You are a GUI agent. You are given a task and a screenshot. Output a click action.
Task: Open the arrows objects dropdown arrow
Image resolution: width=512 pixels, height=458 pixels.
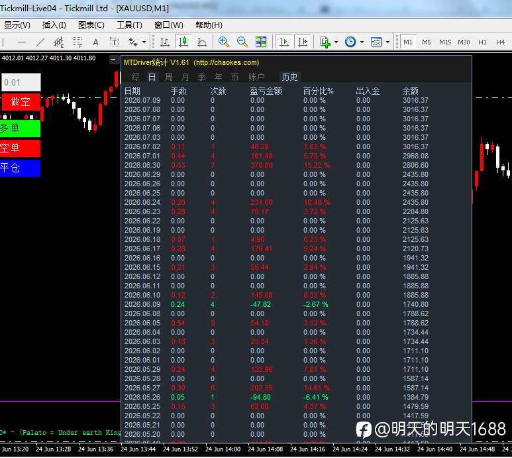(x=144, y=42)
